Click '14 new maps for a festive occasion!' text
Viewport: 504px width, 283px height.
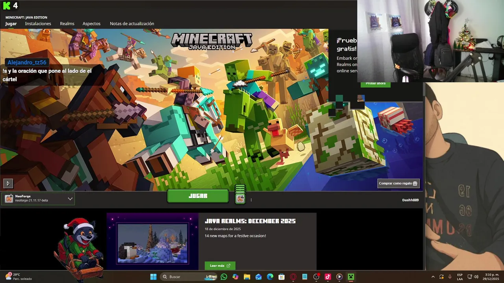[x=235, y=236]
